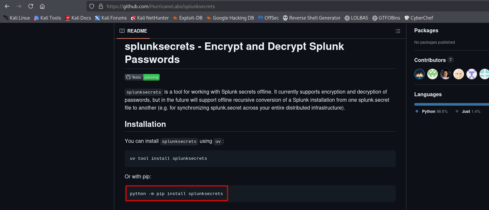This screenshot has height=210, width=489.
Task: Click the pip install splunksecrets code block
Action: [176, 194]
